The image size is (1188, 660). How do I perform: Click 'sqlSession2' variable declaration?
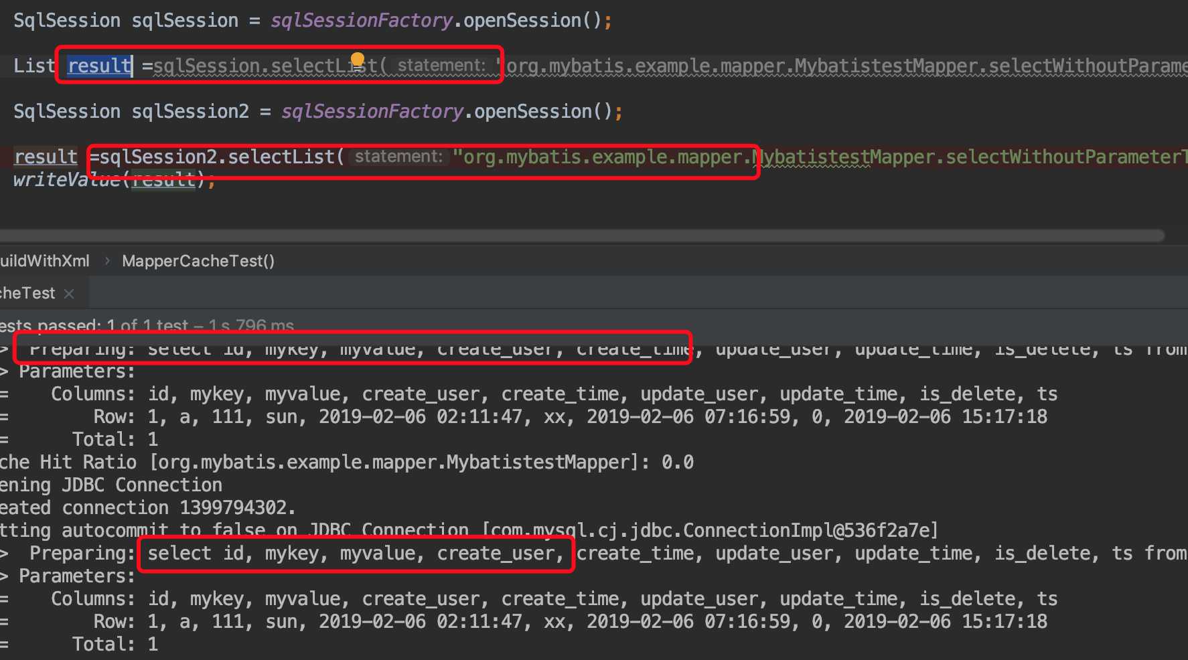[190, 111]
